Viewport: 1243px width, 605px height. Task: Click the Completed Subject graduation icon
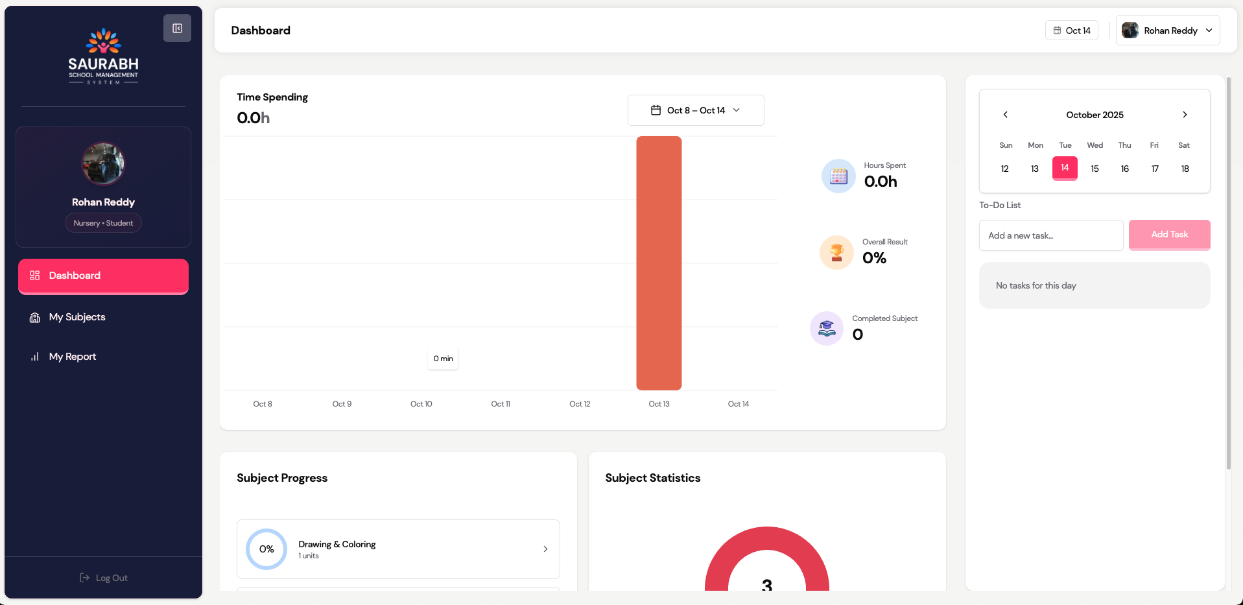827,329
